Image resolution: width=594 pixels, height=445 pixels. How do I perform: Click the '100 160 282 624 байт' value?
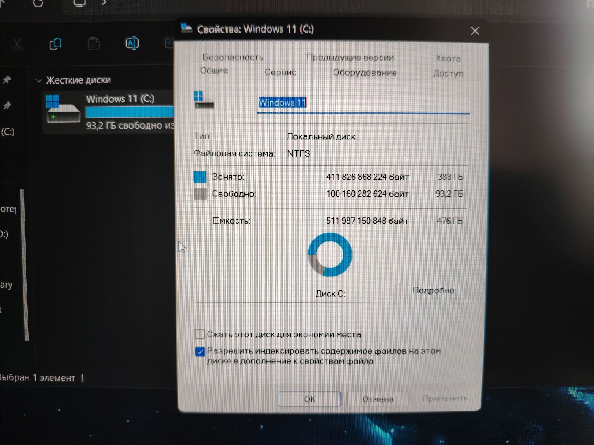367,194
